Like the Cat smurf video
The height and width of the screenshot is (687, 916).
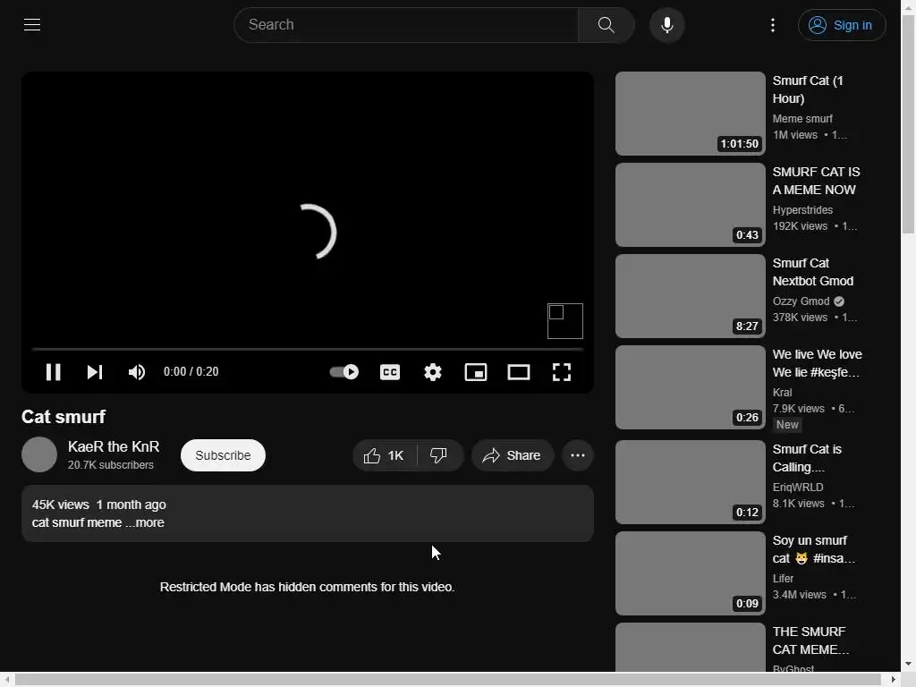pos(385,455)
